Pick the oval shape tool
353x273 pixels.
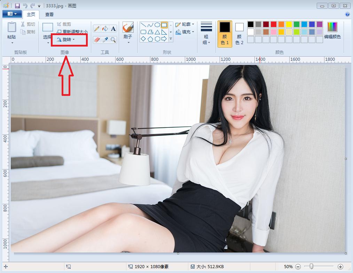click(x=157, y=25)
